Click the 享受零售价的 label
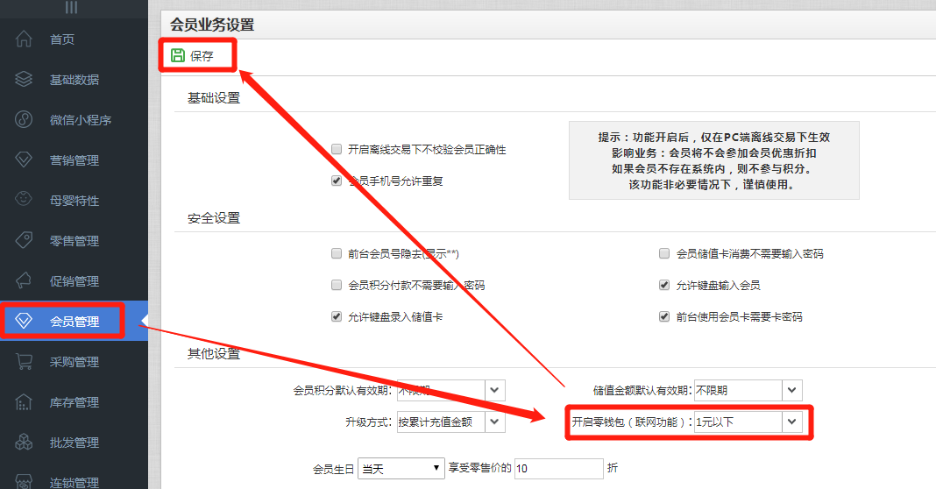 pos(480,468)
